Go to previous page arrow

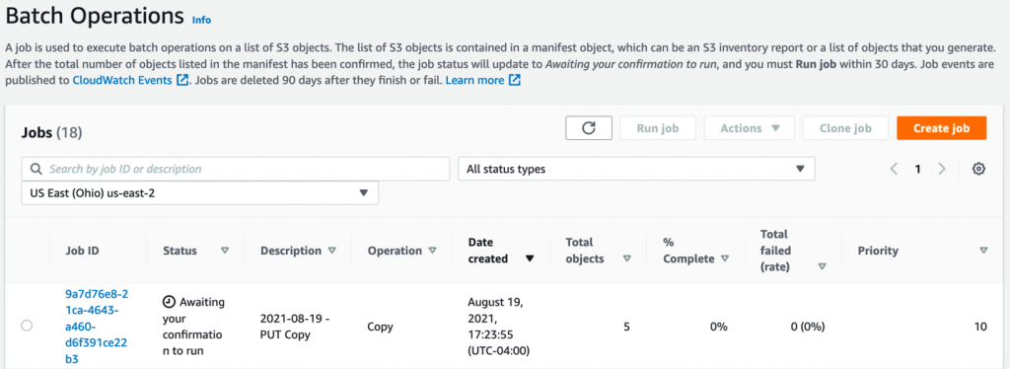pos(894,170)
